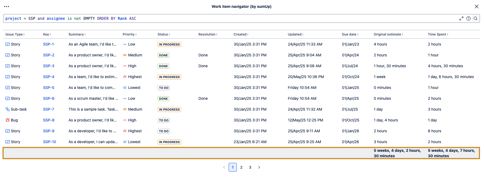Open the three-dots more options menu
484x180 pixels.
tap(7, 7)
